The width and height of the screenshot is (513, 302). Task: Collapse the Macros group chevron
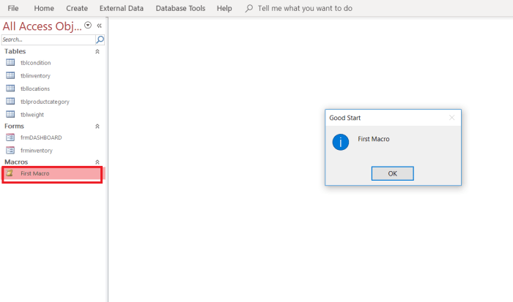97,162
